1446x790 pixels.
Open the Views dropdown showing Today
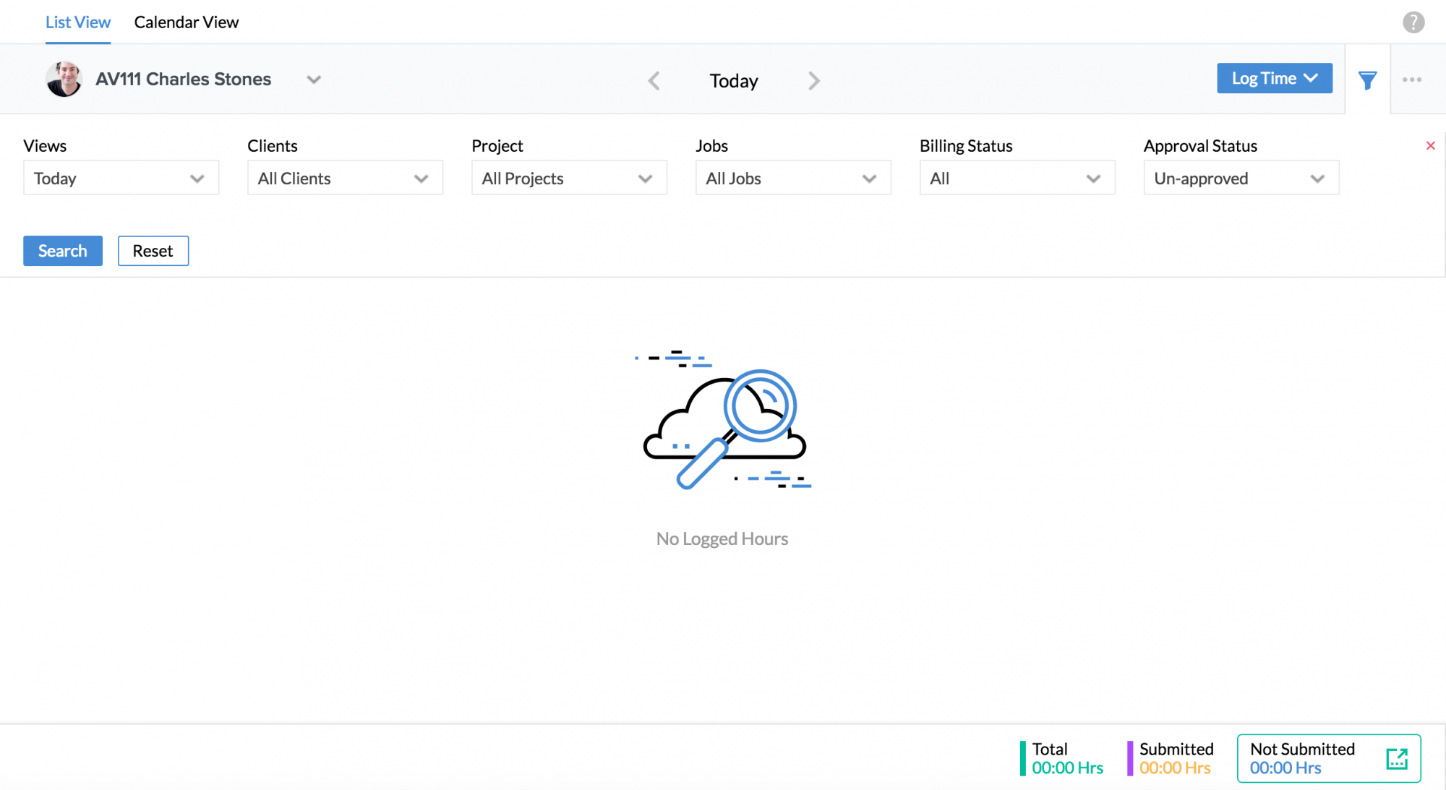121,179
